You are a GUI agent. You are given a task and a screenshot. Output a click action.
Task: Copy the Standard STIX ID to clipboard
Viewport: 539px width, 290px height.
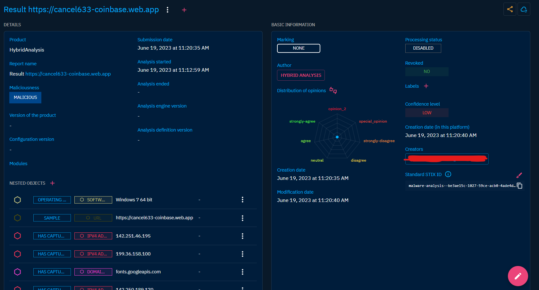(520, 186)
